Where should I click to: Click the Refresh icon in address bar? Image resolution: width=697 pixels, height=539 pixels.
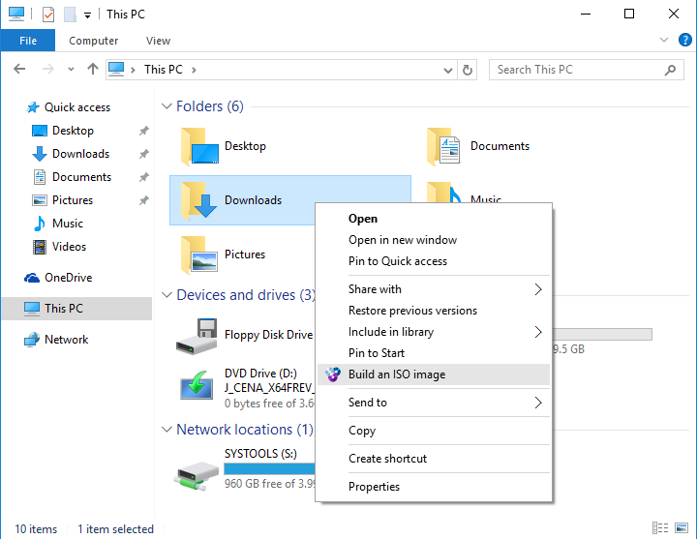(469, 70)
